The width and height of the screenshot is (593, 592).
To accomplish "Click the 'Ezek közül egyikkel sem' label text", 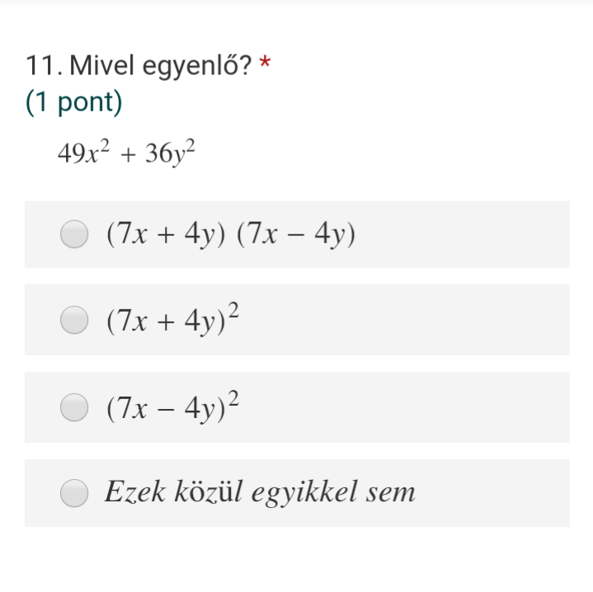I will coord(260,492).
